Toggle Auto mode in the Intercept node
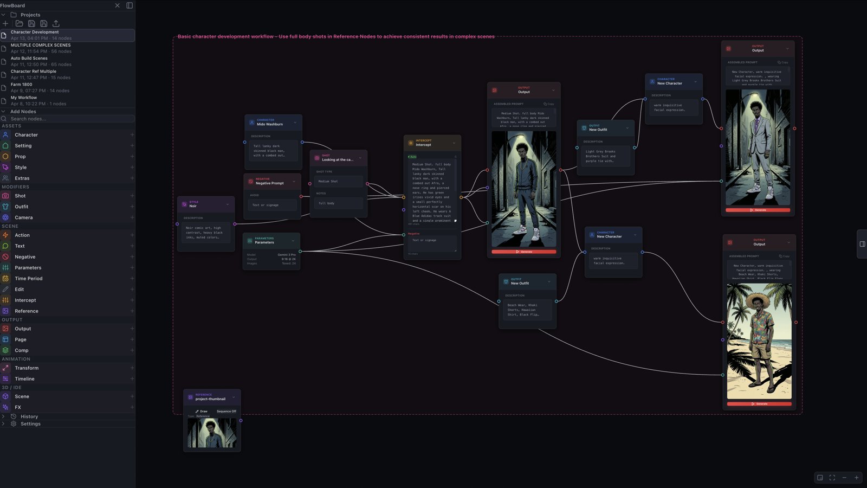Image resolution: width=867 pixels, height=488 pixels. click(x=412, y=157)
